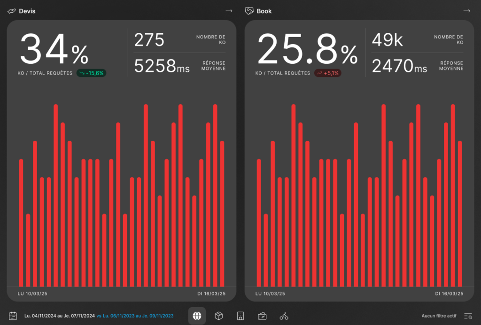
Task: Click comparison period vs Lu. 06/11/2023
Action: 135,316
